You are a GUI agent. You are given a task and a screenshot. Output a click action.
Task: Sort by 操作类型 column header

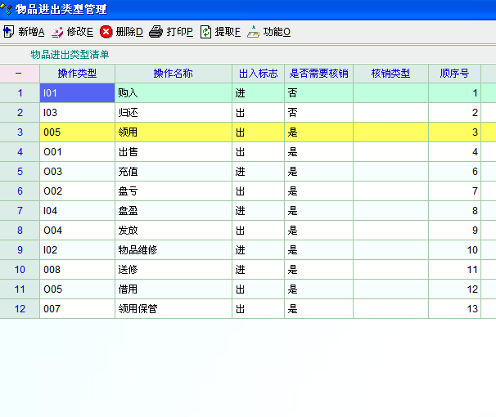coord(77,73)
